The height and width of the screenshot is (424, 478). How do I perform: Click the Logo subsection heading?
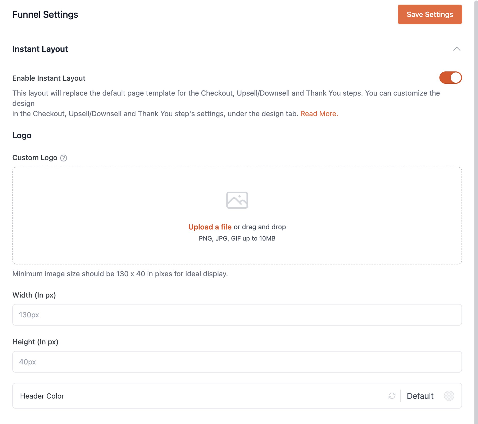tap(22, 135)
